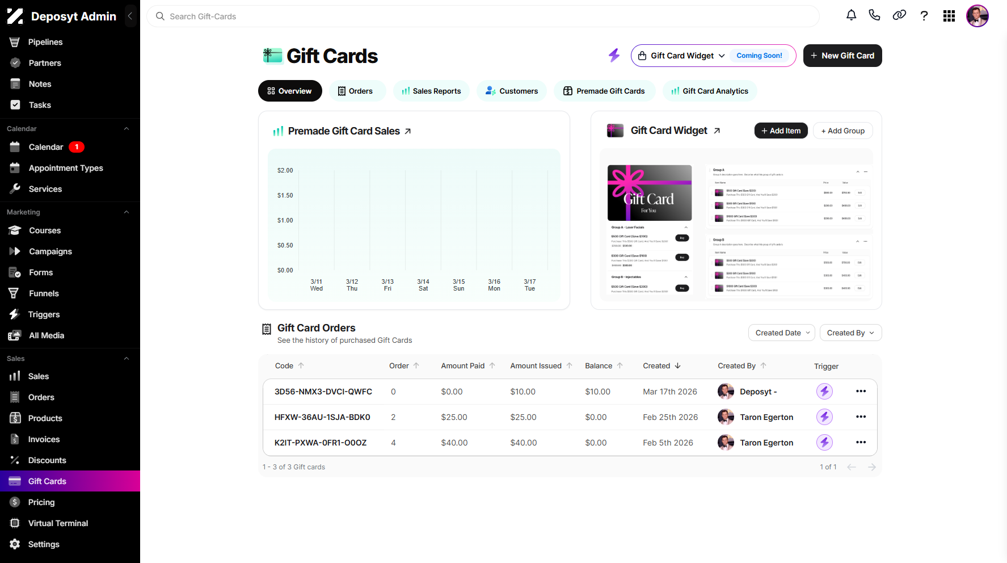
Task: Switch to the Customers tab
Action: (x=512, y=91)
